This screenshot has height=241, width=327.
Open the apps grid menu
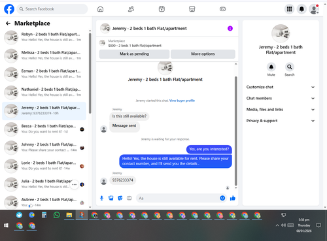pyautogui.click(x=289, y=9)
